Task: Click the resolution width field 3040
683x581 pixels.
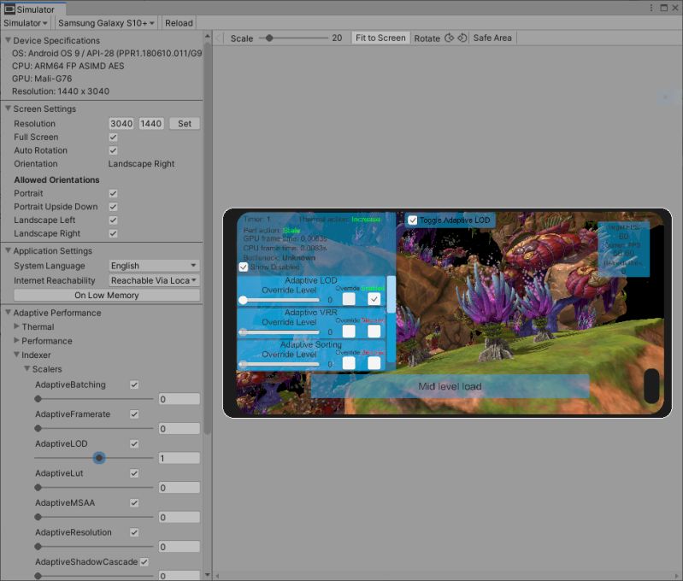Action: [x=121, y=124]
